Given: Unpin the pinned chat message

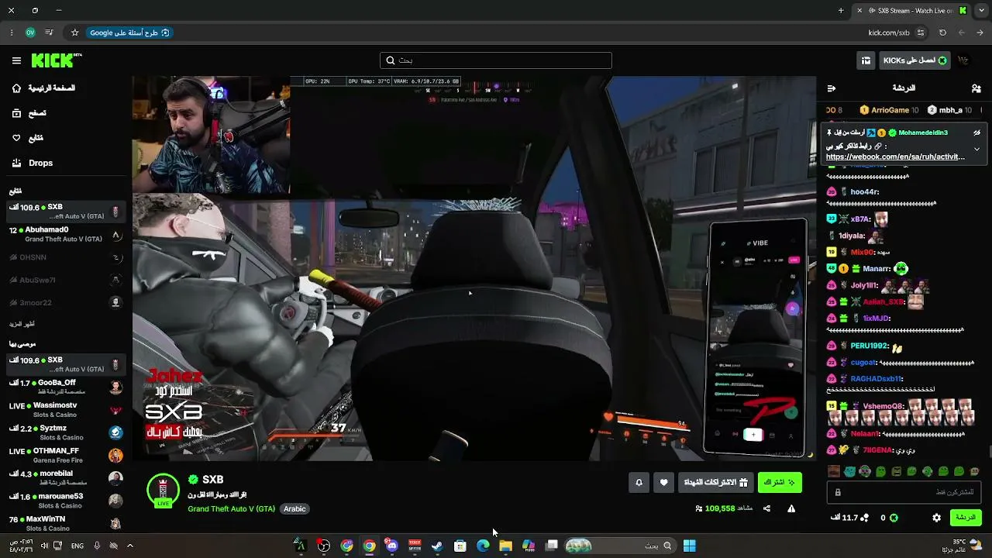Looking at the screenshot, I should [976, 133].
